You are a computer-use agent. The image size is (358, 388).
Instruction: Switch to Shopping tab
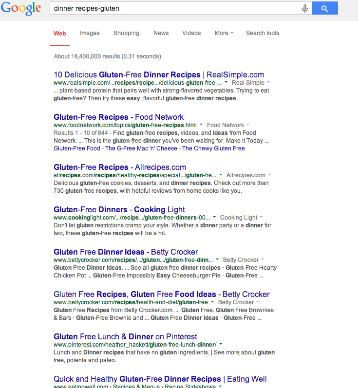click(x=126, y=33)
